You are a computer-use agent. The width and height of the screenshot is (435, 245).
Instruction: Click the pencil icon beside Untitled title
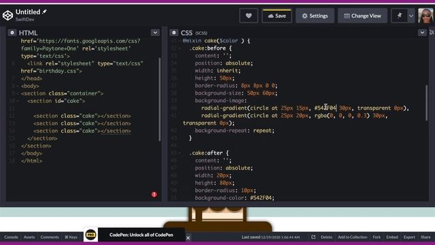click(x=44, y=12)
